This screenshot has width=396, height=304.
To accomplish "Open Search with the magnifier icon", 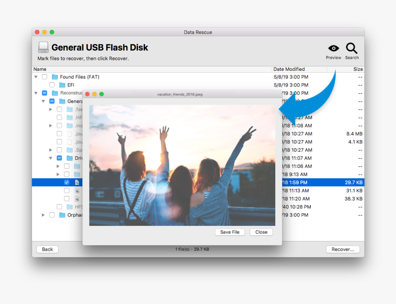I will pyautogui.click(x=352, y=48).
